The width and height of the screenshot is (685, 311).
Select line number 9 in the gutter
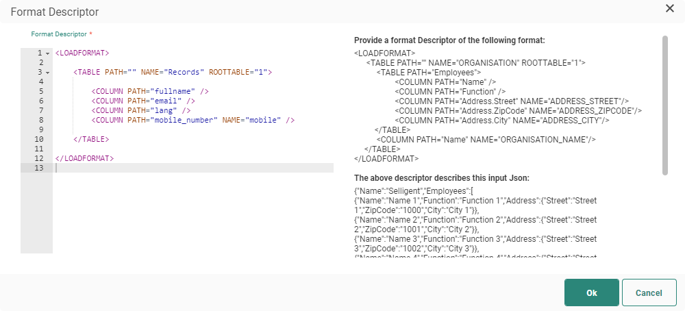tap(42, 129)
